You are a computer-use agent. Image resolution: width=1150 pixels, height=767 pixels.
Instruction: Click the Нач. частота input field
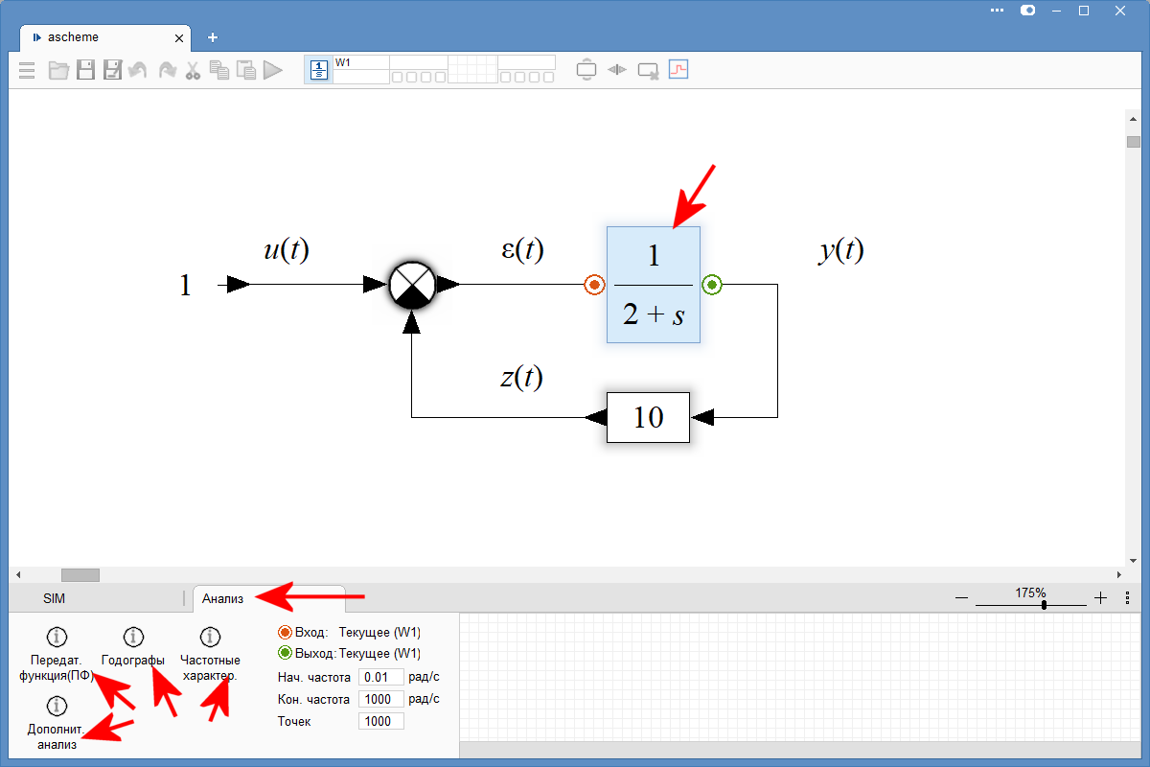[x=380, y=678]
